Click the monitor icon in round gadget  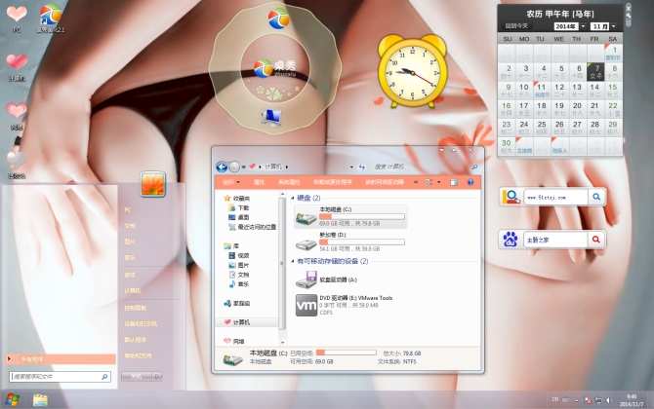[271, 118]
